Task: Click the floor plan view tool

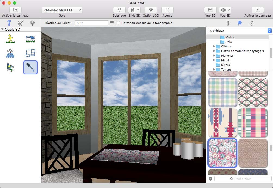Action: (30, 53)
